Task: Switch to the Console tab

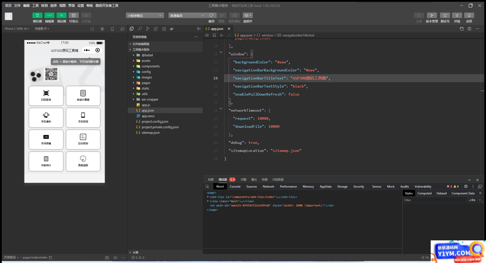Action: click(235, 187)
